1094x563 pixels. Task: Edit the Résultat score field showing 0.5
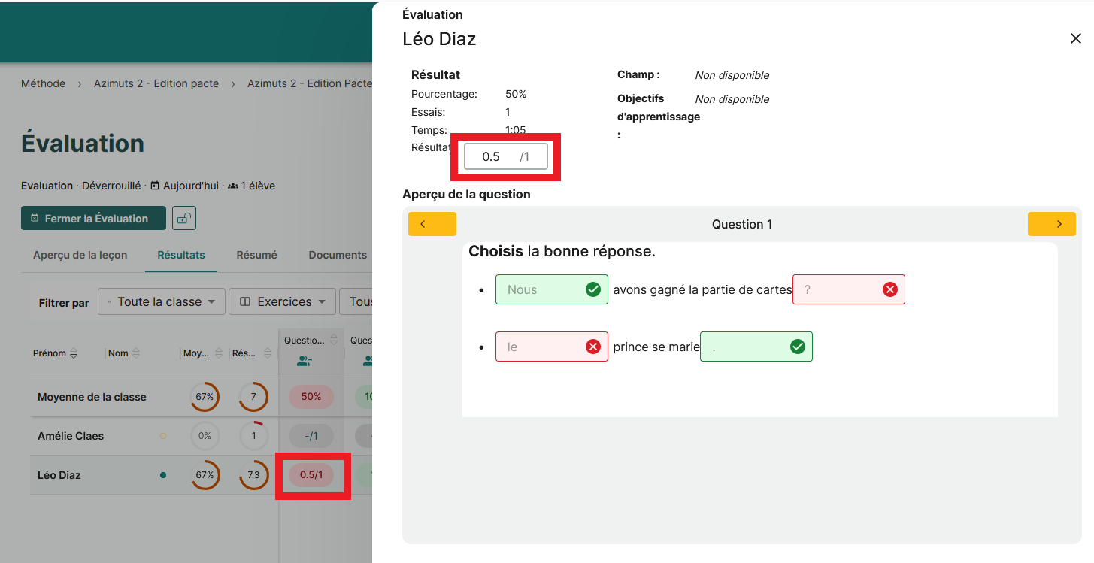(492, 156)
